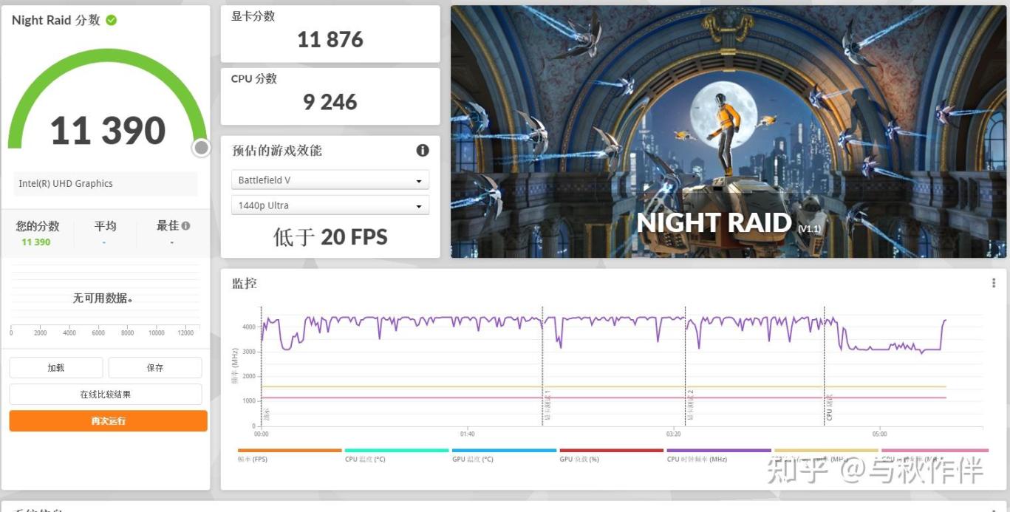Click the 加载 button
The height and width of the screenshot is (512, 1010).
point(56,368)
